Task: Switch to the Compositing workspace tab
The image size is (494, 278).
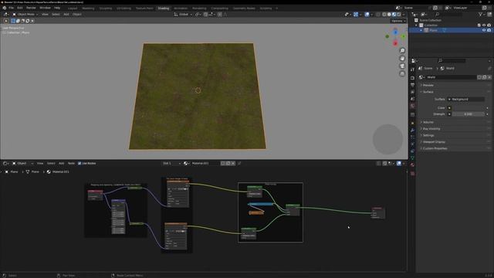Action: coord(219,8)
